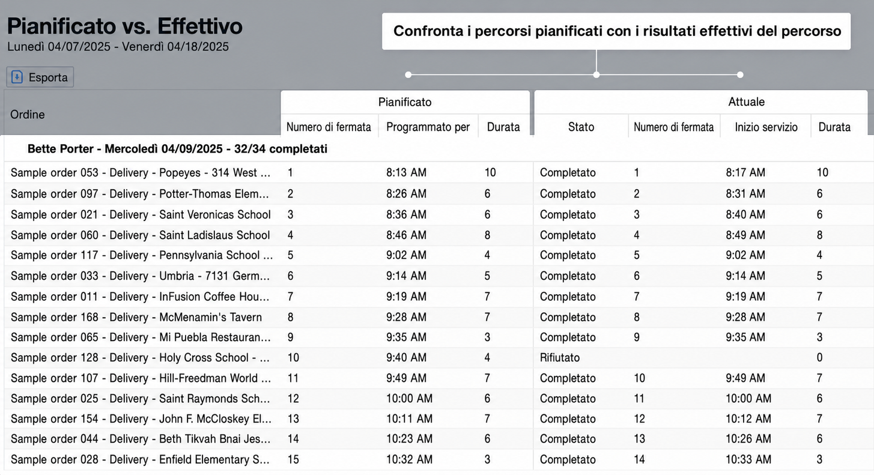Image resolution: width=874 pixels, height=475 pixels.
Task: Click the 8:13 AM scheduled time
Action: click(406, 173)
